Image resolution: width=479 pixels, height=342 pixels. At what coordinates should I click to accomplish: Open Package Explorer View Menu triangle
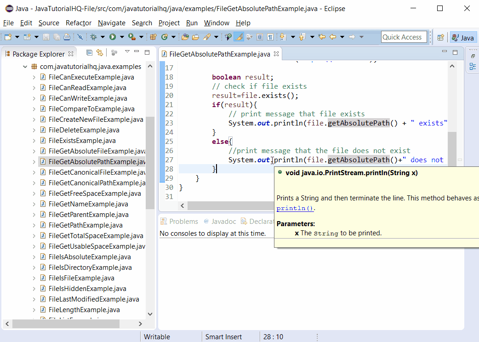tap(127, 51)
